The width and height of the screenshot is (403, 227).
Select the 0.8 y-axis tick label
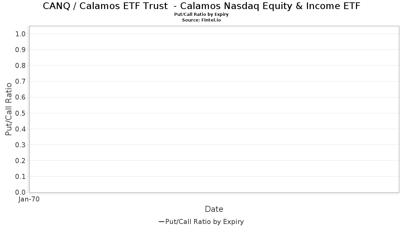tap(20, 66)
